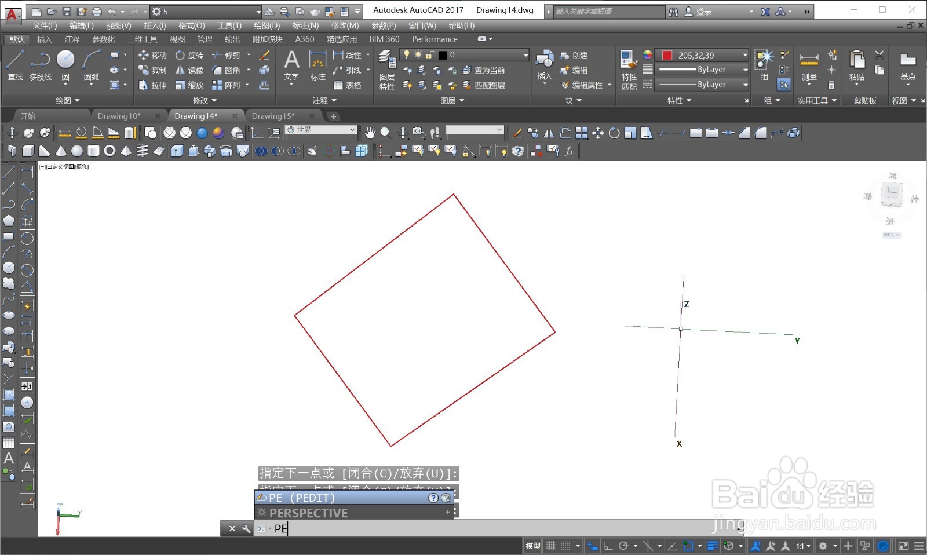Click the AutoCAD application menu logo

tap(12, 14)
